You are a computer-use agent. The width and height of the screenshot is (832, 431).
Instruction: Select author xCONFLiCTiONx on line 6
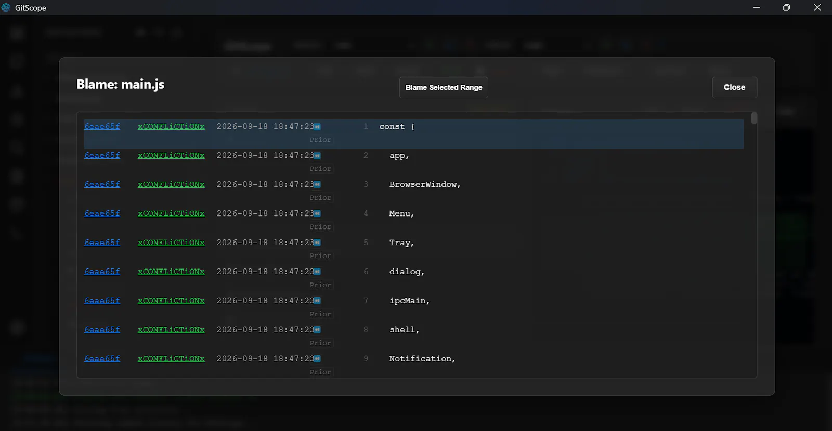[171, 272]
